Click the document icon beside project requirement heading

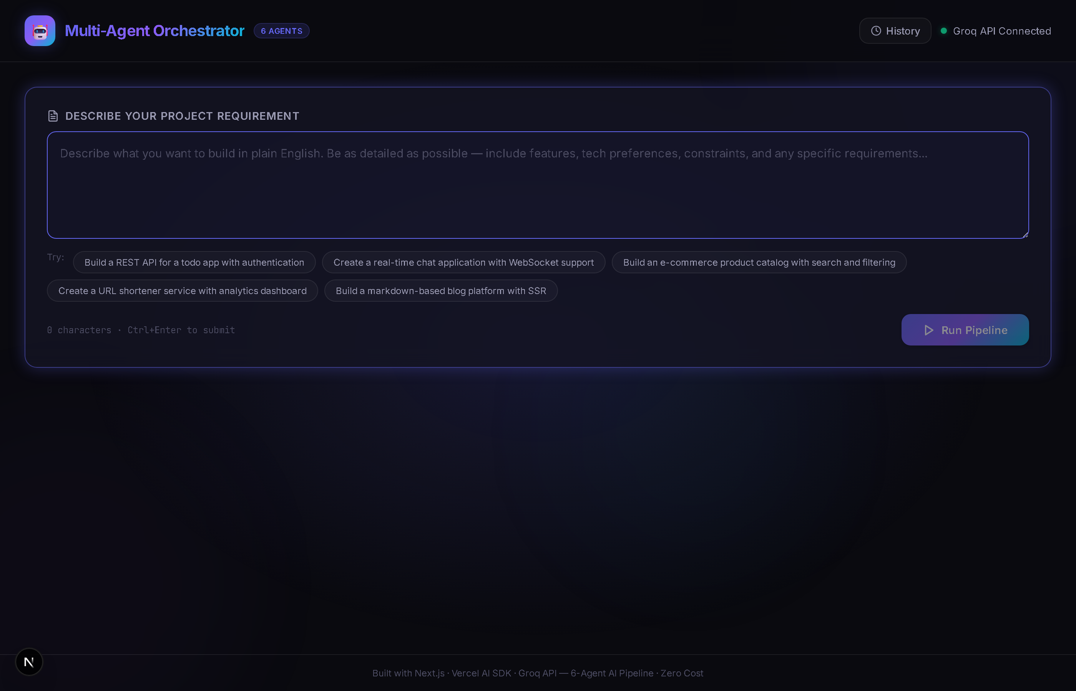click(x=53, y=115)
